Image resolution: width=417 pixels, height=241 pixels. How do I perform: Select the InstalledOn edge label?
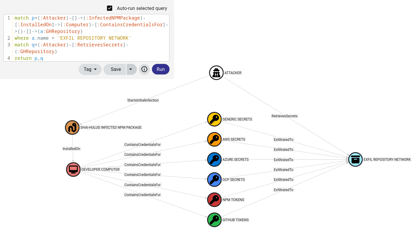(x=71, y=149)
